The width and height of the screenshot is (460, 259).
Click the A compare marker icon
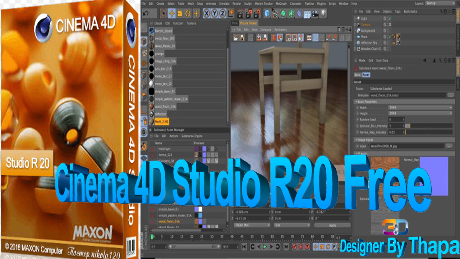[329, 37]
